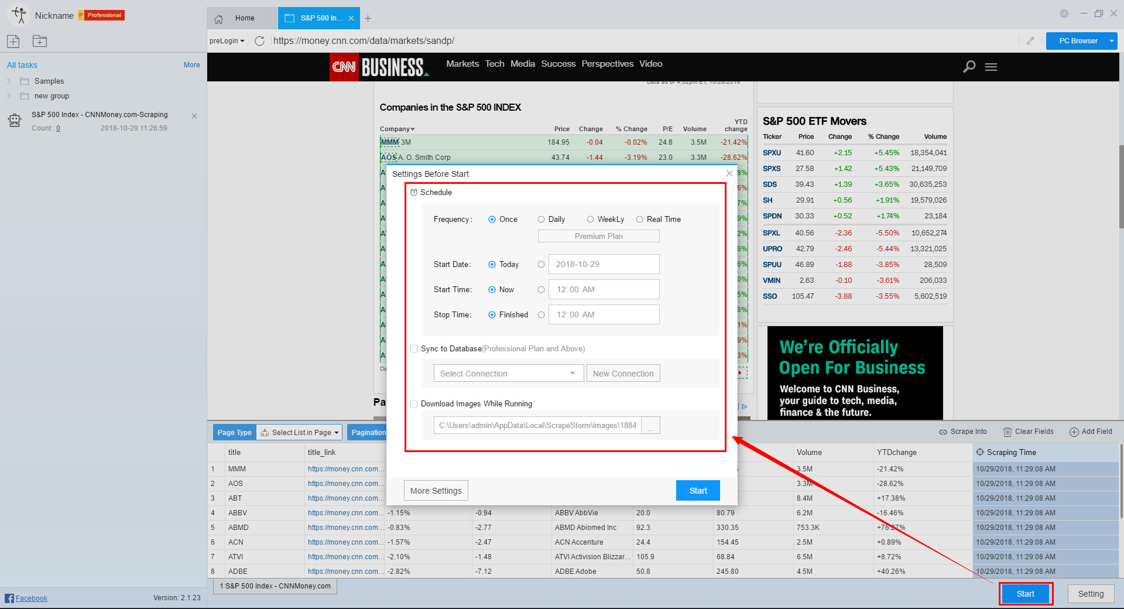Open Success in CNN navigation
The image size is (1124, 609).
click(558, 64)
